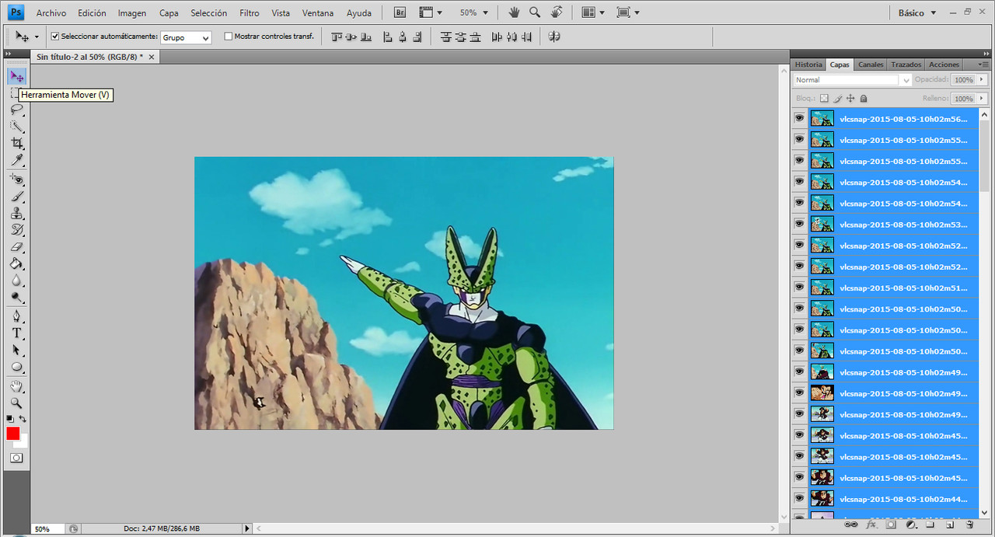Align top edges of selected layers
This screenshot has height=537, width=995.
pos(337,37)
